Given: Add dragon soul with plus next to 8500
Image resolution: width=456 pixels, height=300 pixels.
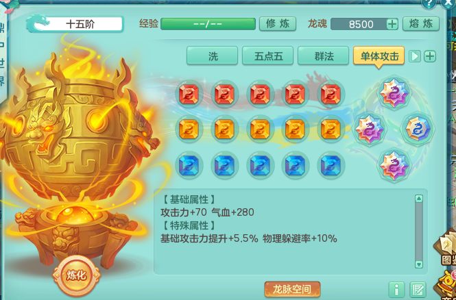Looking at the screenshot, I should [x=392, y=24].
